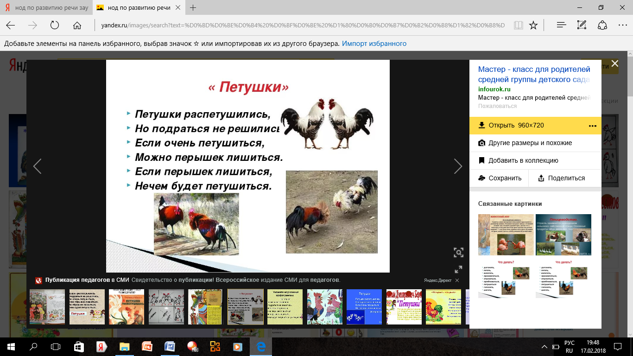
Task: Click Другие размеры и похожие
Action: [x=530, y=143]
